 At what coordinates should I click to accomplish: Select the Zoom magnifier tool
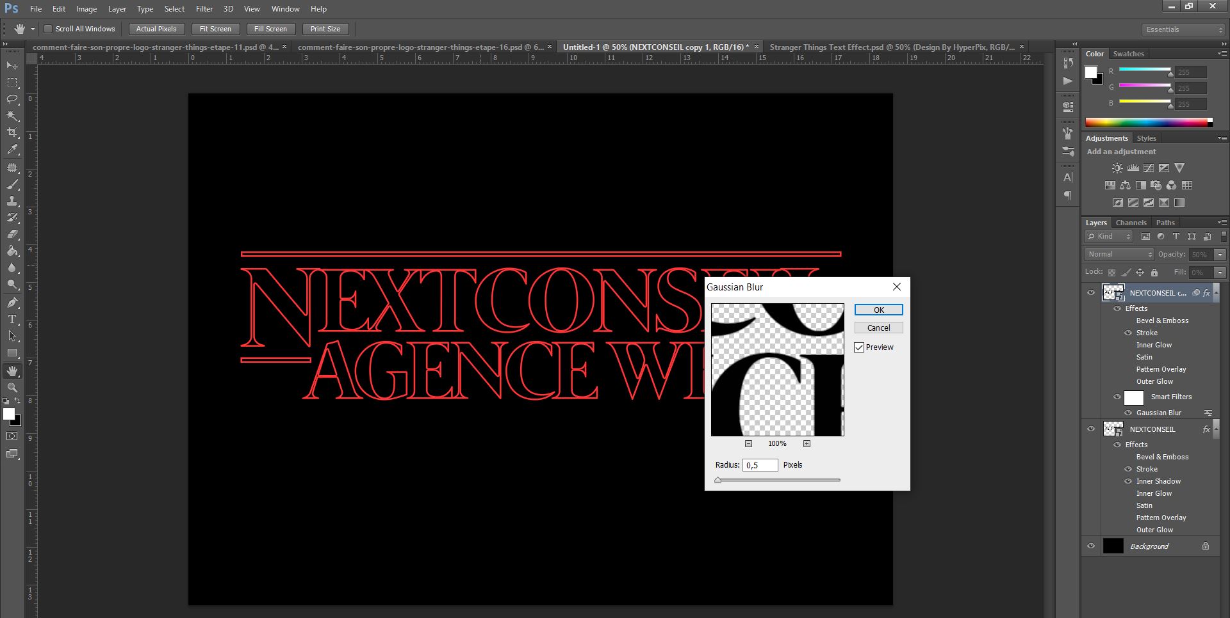[12, 388]
